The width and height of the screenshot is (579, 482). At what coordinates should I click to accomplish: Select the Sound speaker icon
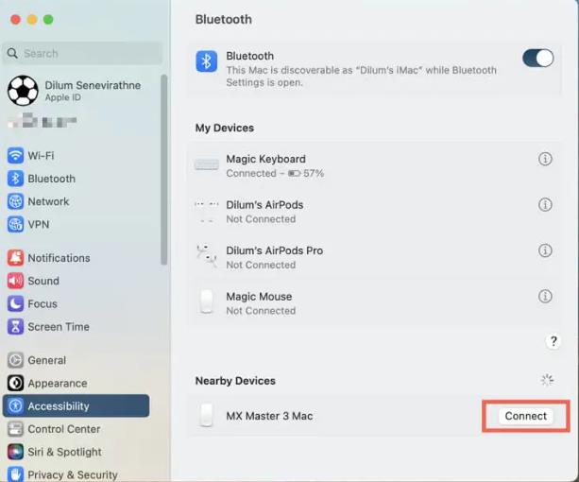[x=15, y=281]
